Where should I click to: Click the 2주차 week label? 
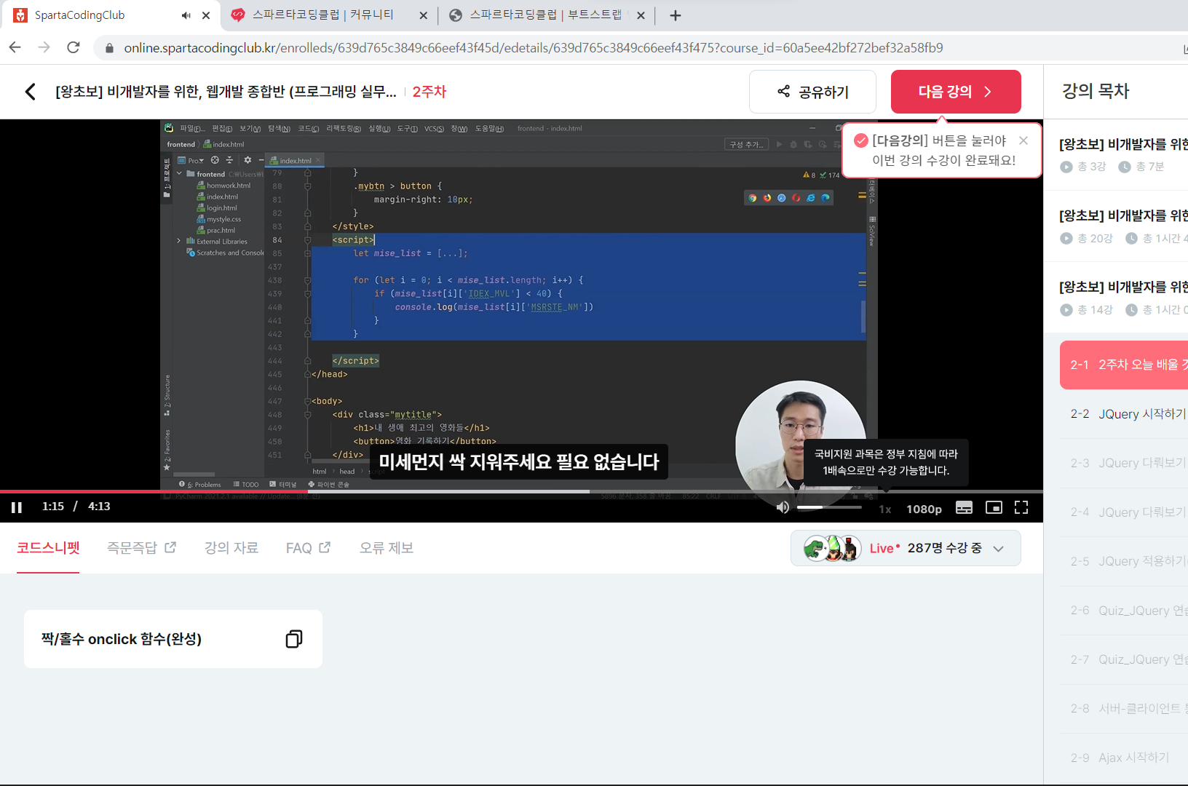pyautogui.click(x=429, y=92)
